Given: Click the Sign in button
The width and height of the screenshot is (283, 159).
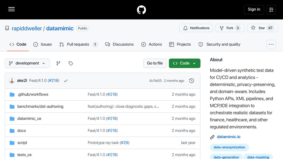Looking at the screenshot, I should (x=254, y=9).
